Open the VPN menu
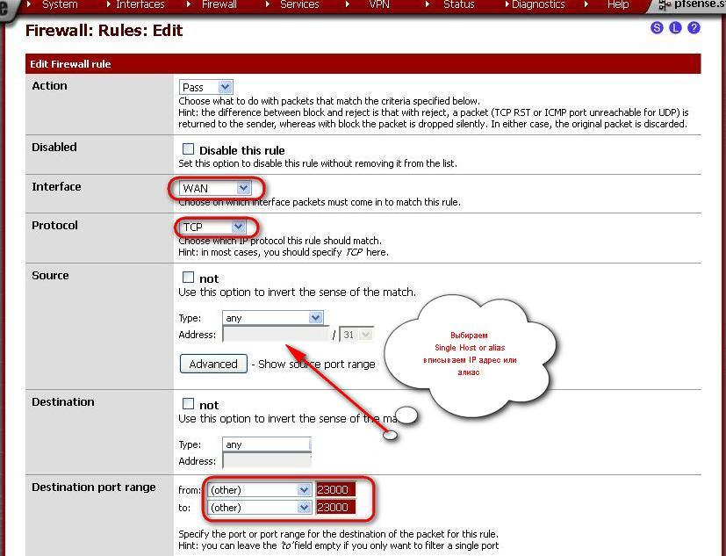726x556 pixels. (379, 4)
